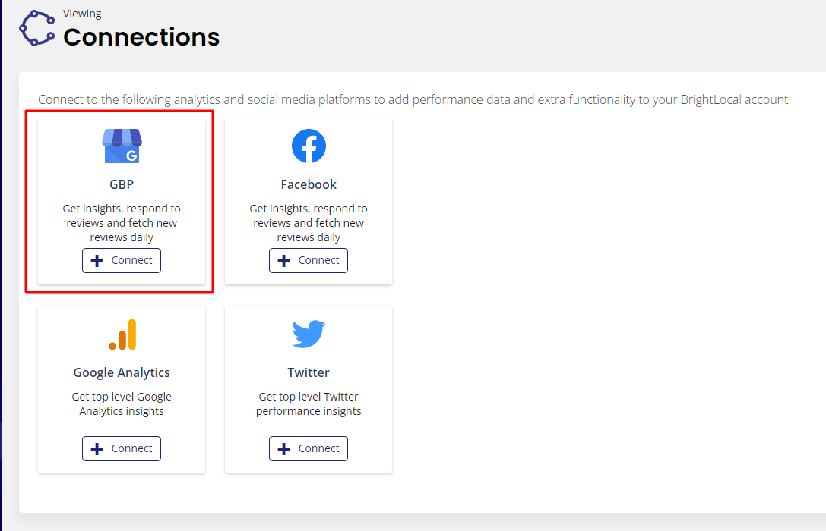Click plus icon on Facebook Connect button

284,261
